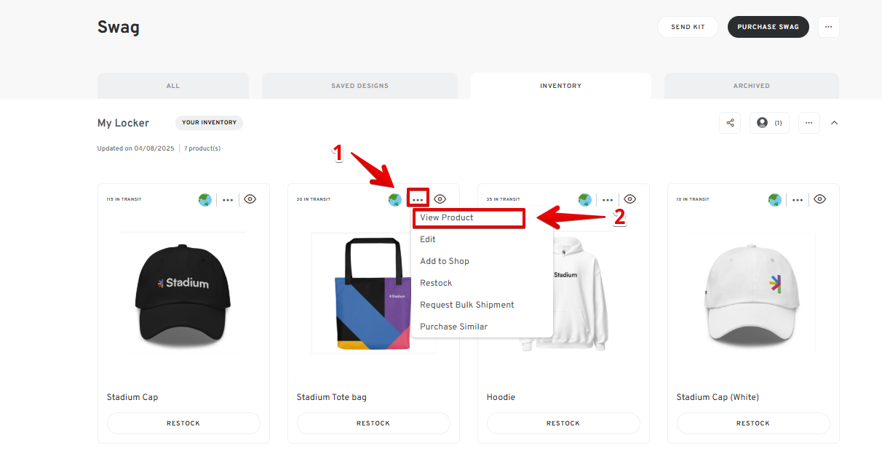
Task: Open the locker members avatar button
Action: point(769,123)
